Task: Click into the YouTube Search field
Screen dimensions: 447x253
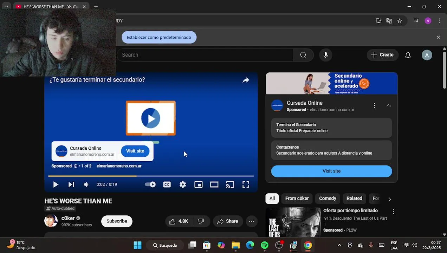Action: [205, 55]
